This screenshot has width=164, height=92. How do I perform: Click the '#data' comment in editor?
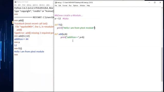(x=66, y=19)
